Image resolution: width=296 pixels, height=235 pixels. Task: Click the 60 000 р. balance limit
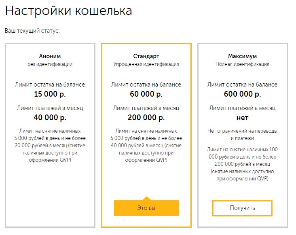point(146,94)
